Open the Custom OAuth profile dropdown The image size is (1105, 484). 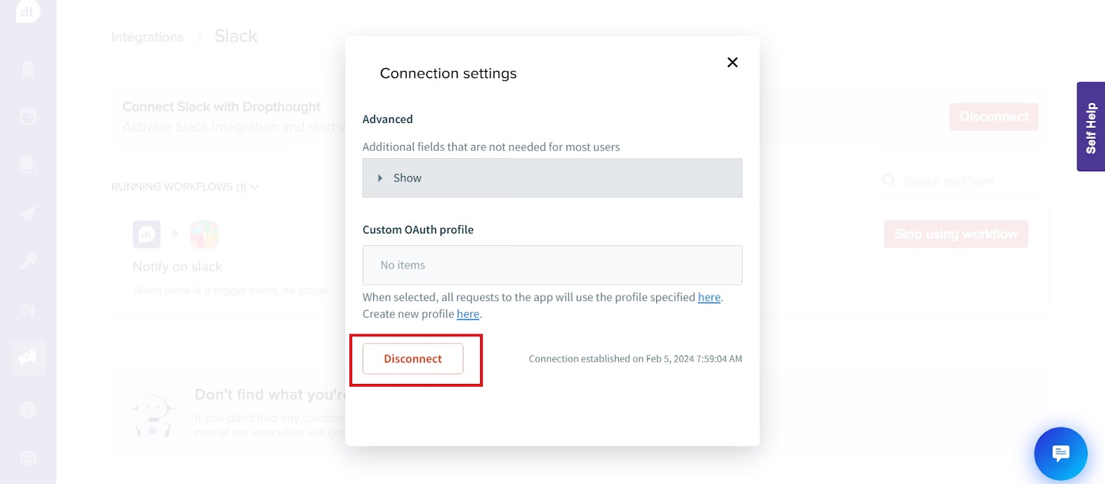(552, 265)
